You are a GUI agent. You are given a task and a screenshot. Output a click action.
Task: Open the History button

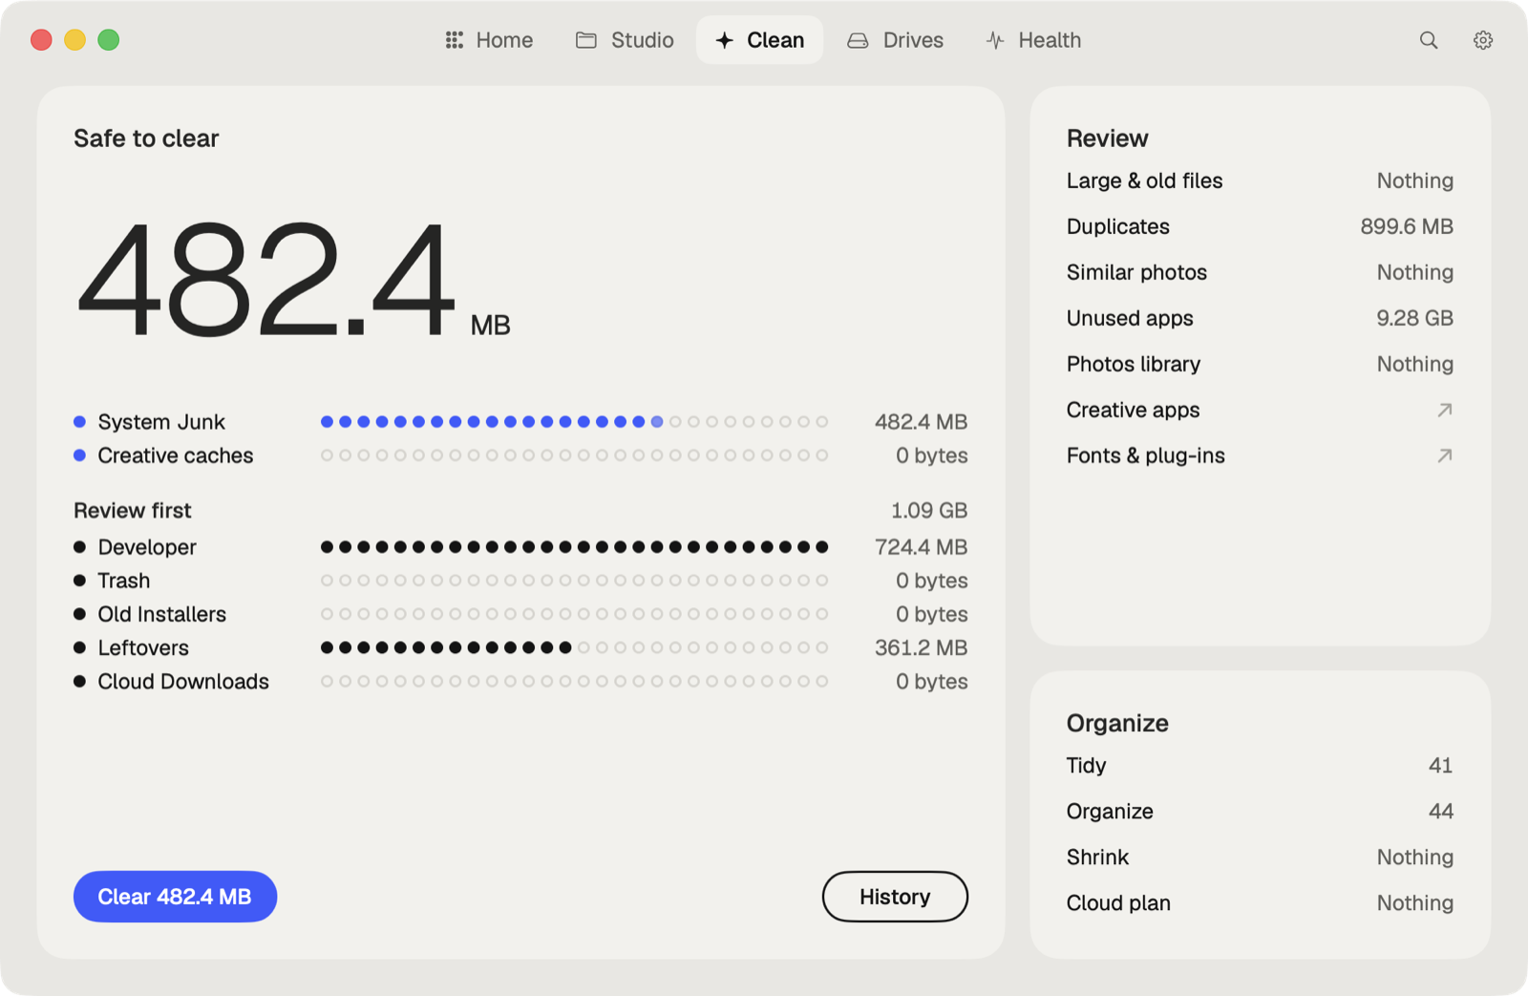895,897
